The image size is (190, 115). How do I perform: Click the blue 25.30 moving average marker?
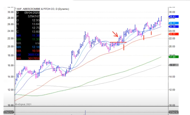(173, 27)
